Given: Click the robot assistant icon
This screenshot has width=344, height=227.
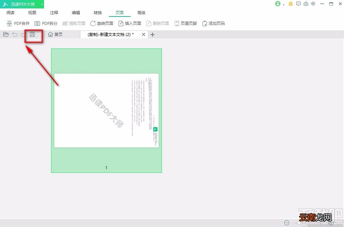Looking at the screenshot, I should [x=306, y=4].
